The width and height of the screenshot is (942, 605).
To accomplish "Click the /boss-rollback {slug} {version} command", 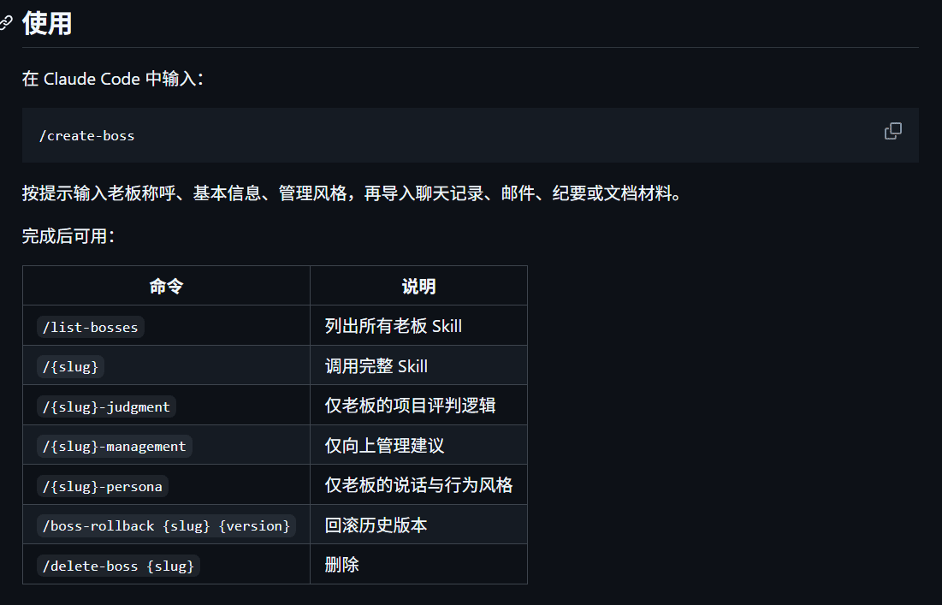I will pyautogui.click(x=167, y=525).
